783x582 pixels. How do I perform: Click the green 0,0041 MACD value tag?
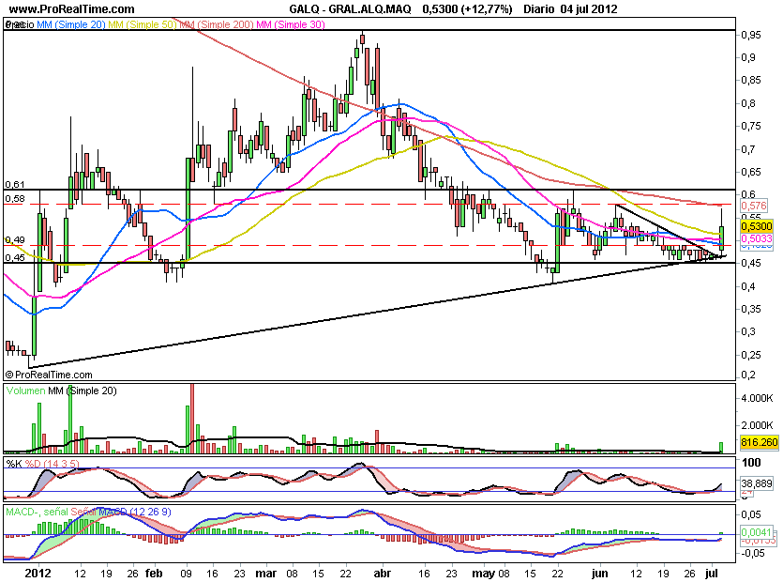click(755, 532)
